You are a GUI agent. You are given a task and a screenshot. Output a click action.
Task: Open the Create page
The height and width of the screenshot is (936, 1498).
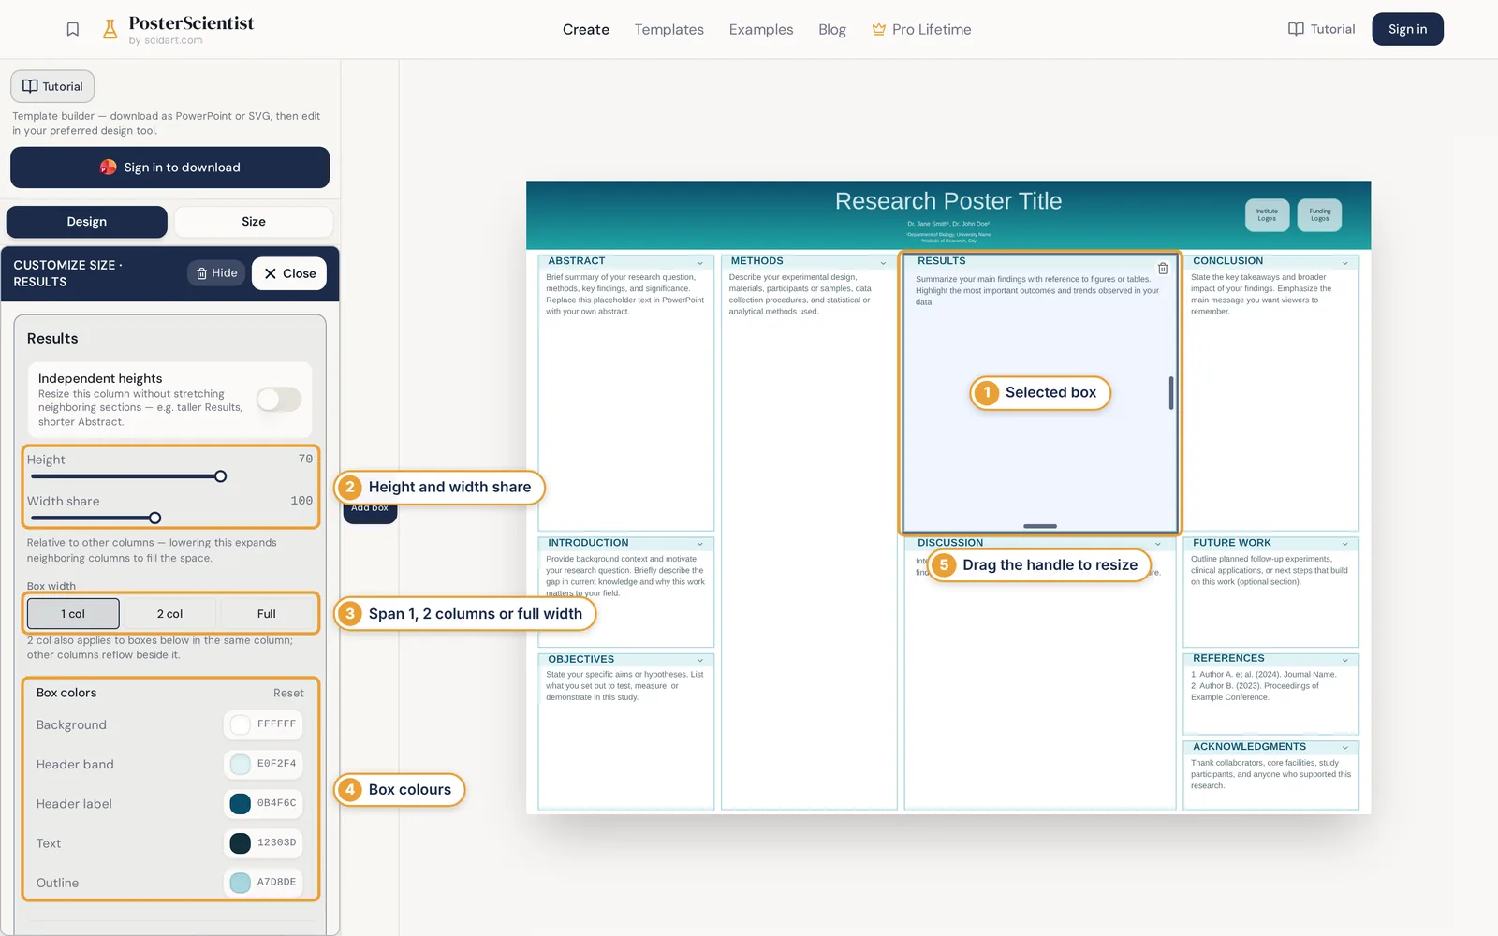coord(586,29)
